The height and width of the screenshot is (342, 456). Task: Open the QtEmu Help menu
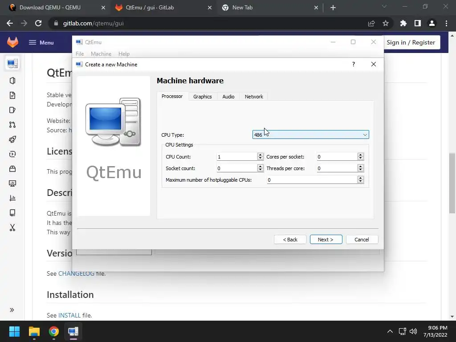[x=124, y=54]
